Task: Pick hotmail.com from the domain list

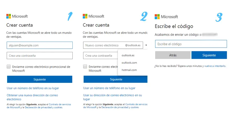Action: [129, 70]
